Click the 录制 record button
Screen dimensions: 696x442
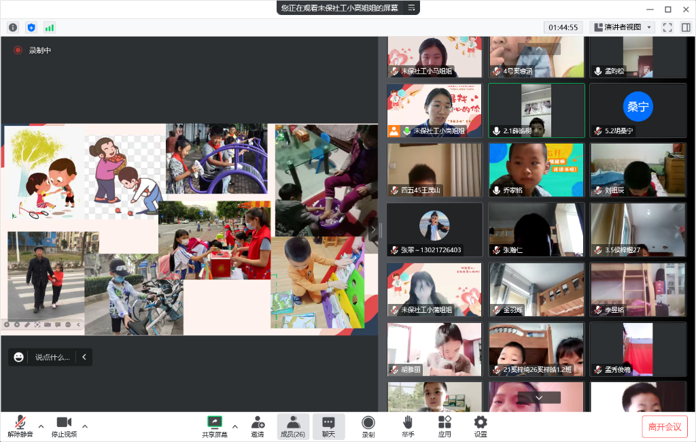(368, 426)
